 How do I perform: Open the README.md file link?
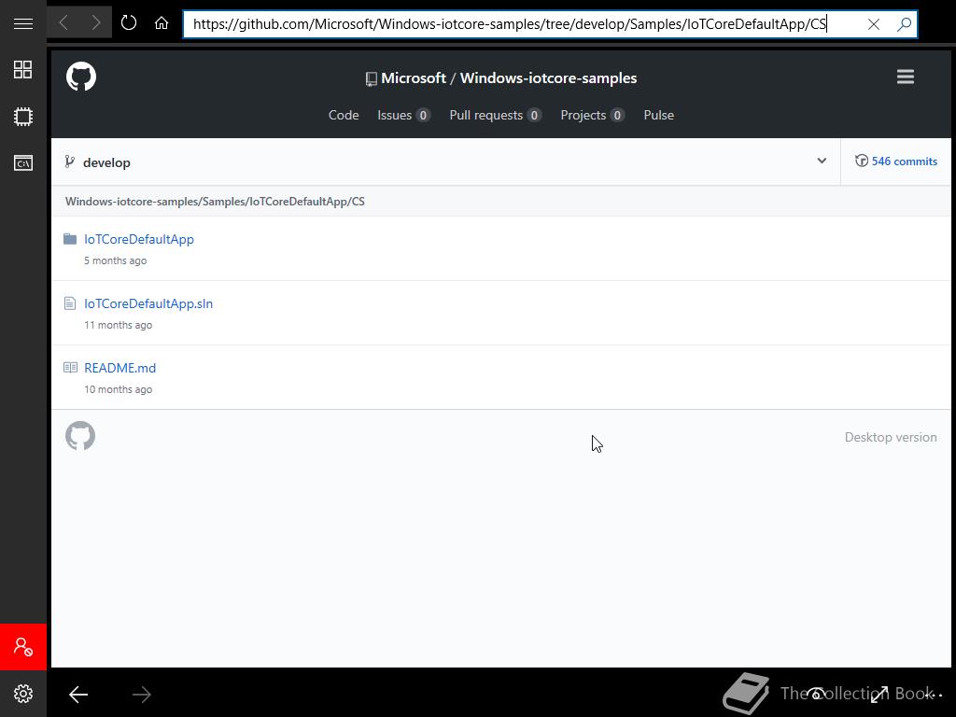click(120, 368)
